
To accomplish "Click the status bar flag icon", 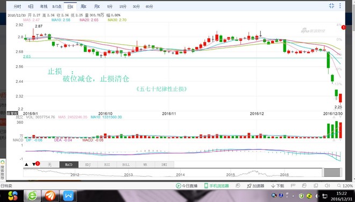I will point(293,186).
